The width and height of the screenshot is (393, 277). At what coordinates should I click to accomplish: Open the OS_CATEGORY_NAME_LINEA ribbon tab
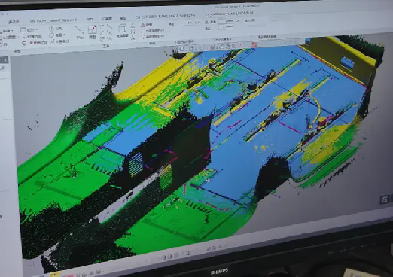(230, 14)
